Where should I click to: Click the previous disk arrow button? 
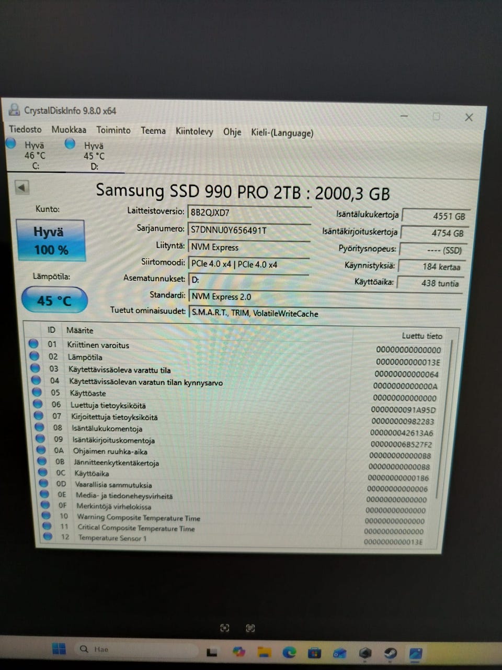(x=22, y=187)
